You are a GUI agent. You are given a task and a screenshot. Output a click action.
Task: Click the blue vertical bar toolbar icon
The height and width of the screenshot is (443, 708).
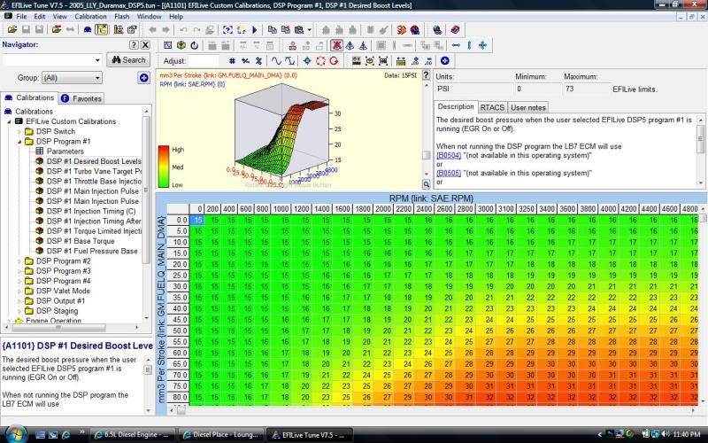coord(469,45)
